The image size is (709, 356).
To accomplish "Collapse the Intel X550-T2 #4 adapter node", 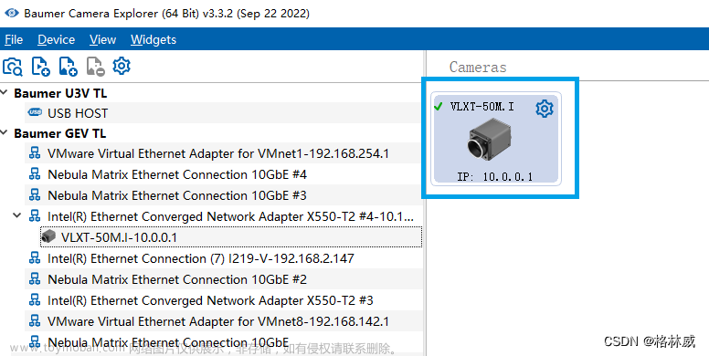I will click(17, 215).
